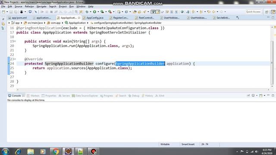Click the Run Last Tool coverage icon
Image resolution: width=276 pixels, height=155 pixels.
tap(102, 12)
